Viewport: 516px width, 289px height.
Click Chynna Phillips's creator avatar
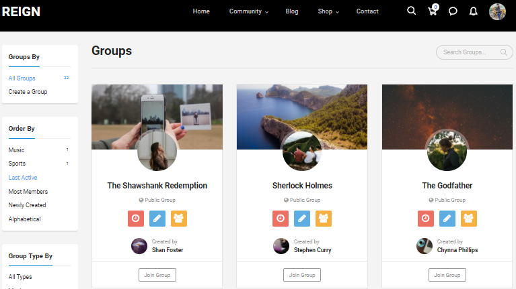(x=425, y=246)
